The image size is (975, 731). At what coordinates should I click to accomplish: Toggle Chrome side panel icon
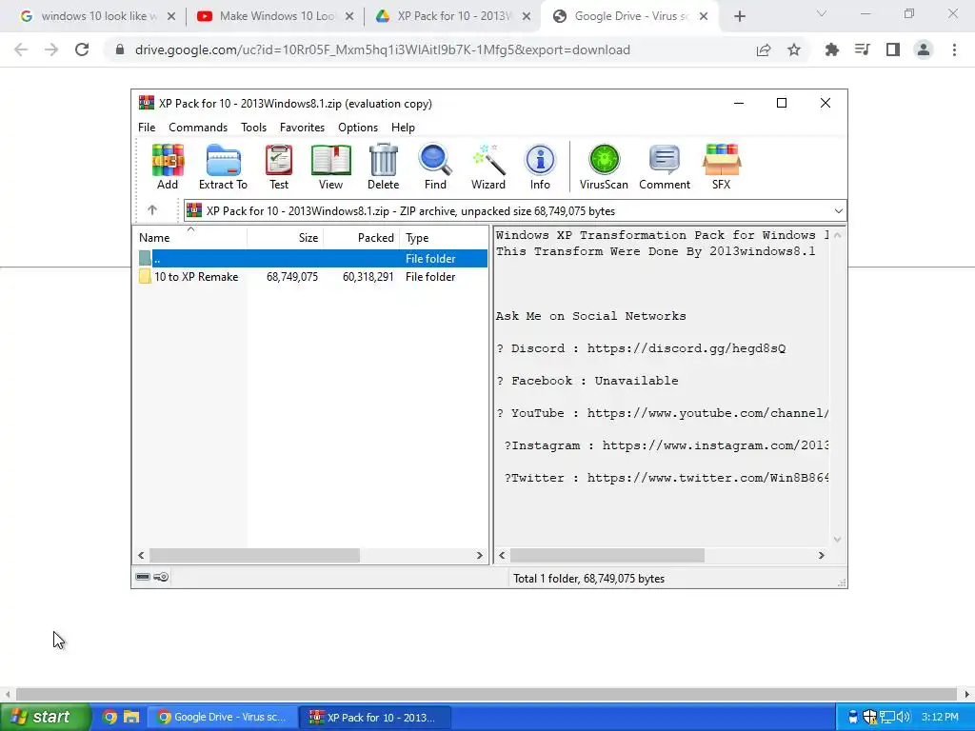pyautogui.click(x=893, y=49)
